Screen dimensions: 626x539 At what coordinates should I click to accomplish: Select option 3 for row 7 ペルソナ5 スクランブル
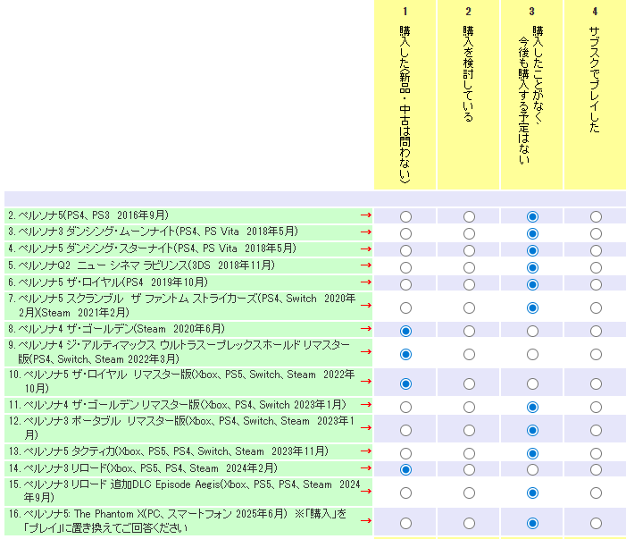pos(532,307)
